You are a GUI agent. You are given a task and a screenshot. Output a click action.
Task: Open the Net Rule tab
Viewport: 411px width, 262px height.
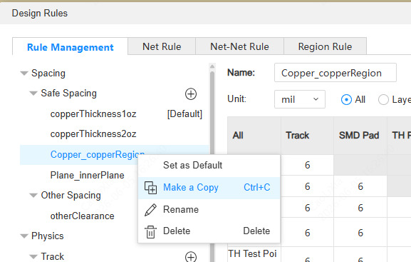(x=162, y=46)
